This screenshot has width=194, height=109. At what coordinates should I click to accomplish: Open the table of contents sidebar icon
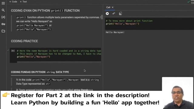coord(3,3)
